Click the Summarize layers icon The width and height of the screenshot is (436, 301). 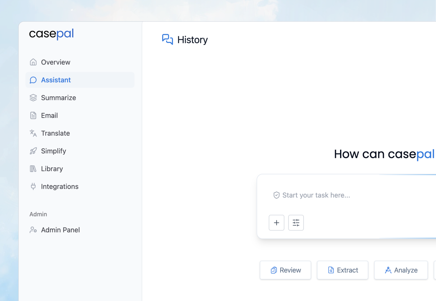[33, 98]
